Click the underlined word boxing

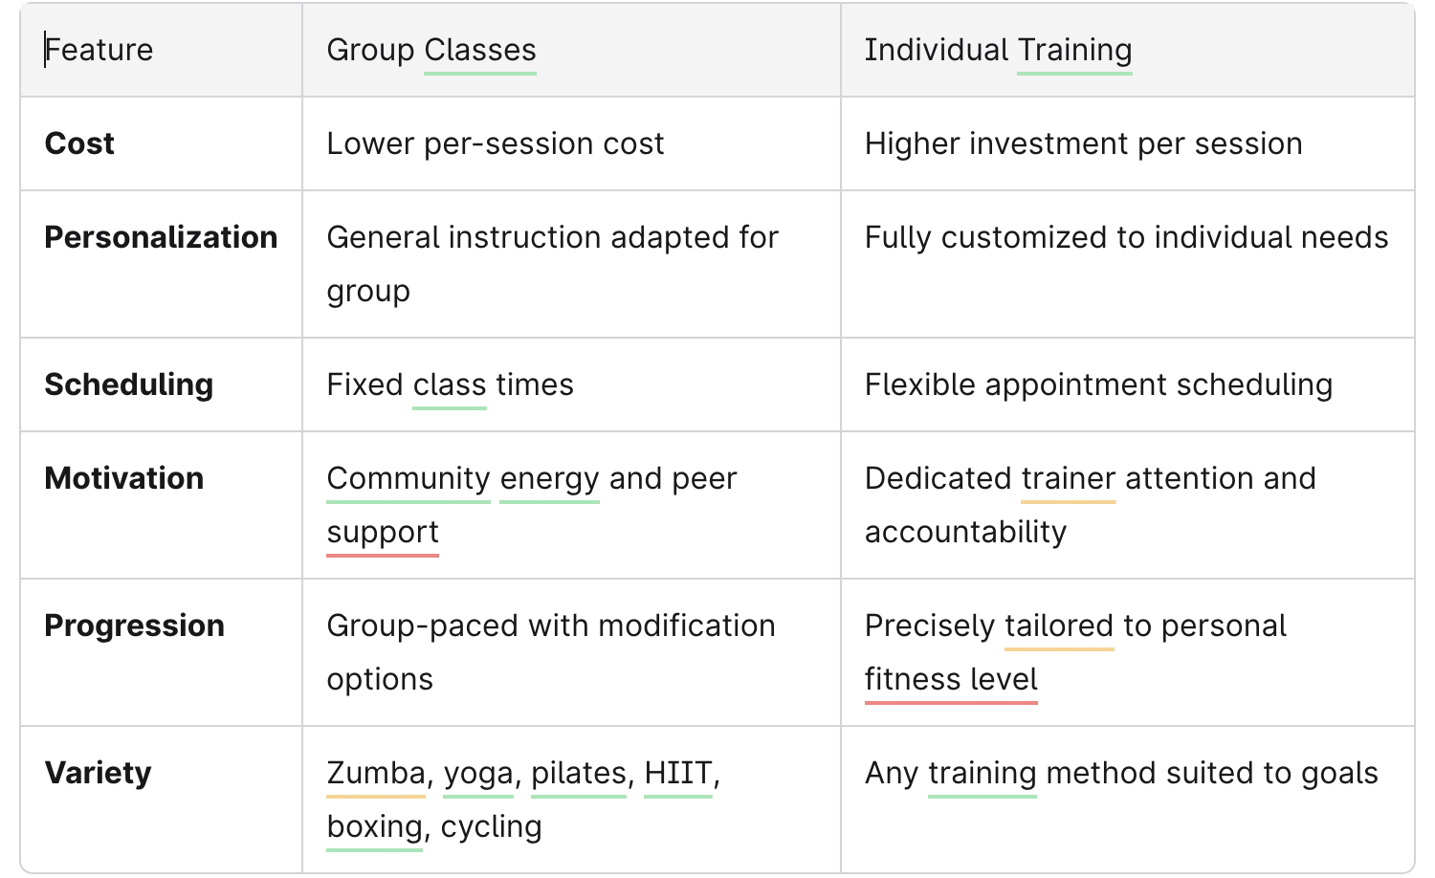375,826
